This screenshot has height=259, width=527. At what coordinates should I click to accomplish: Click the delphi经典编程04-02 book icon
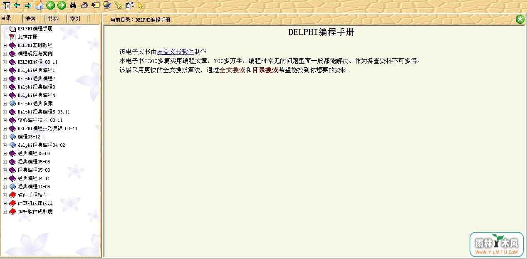(12, 145)
